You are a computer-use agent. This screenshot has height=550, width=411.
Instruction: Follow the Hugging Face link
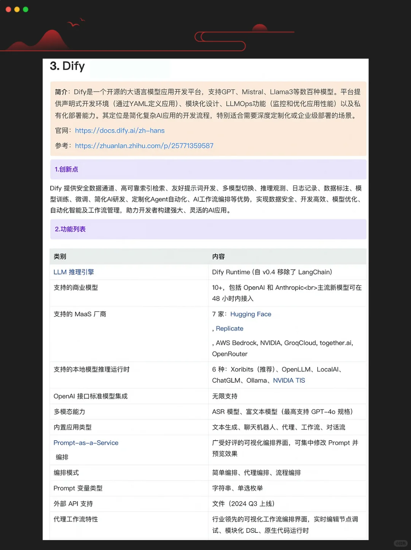251,314
